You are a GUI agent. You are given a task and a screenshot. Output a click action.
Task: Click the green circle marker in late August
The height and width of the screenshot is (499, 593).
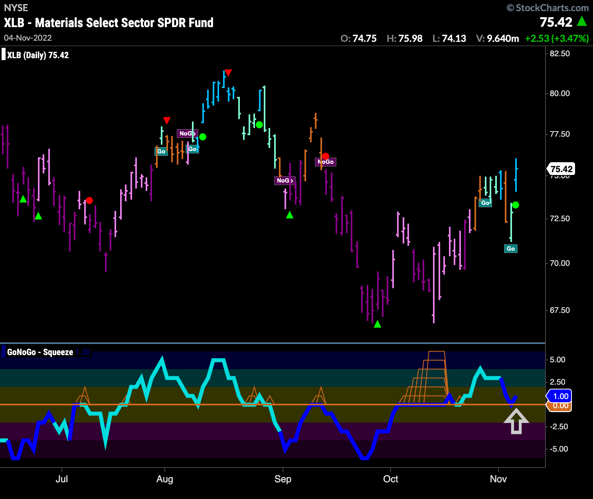coord(259,125)
